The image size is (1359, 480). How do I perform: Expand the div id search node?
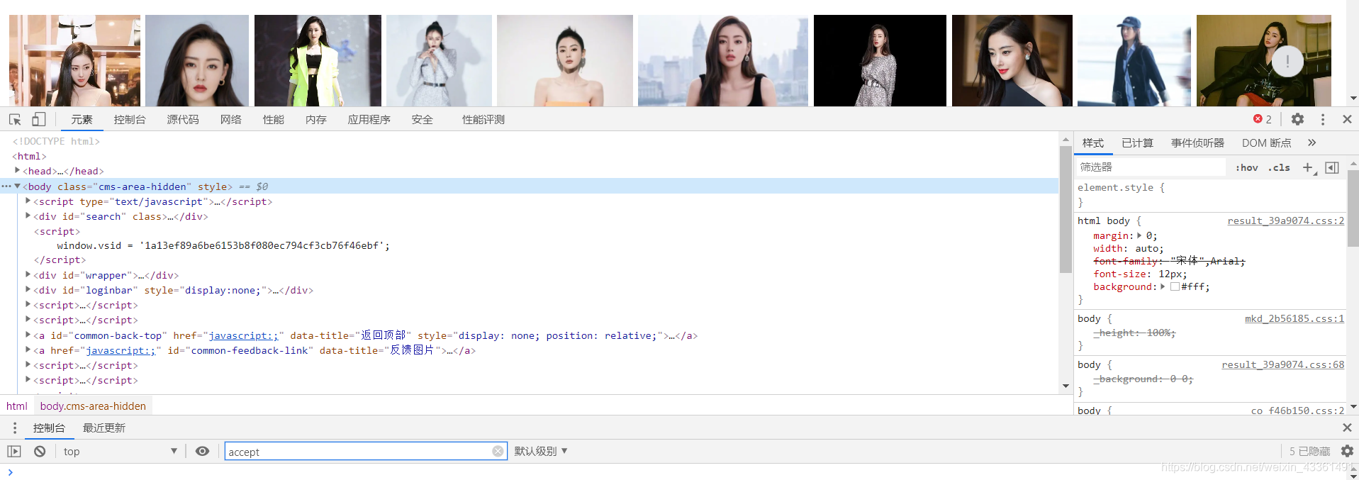coord(28,216)
